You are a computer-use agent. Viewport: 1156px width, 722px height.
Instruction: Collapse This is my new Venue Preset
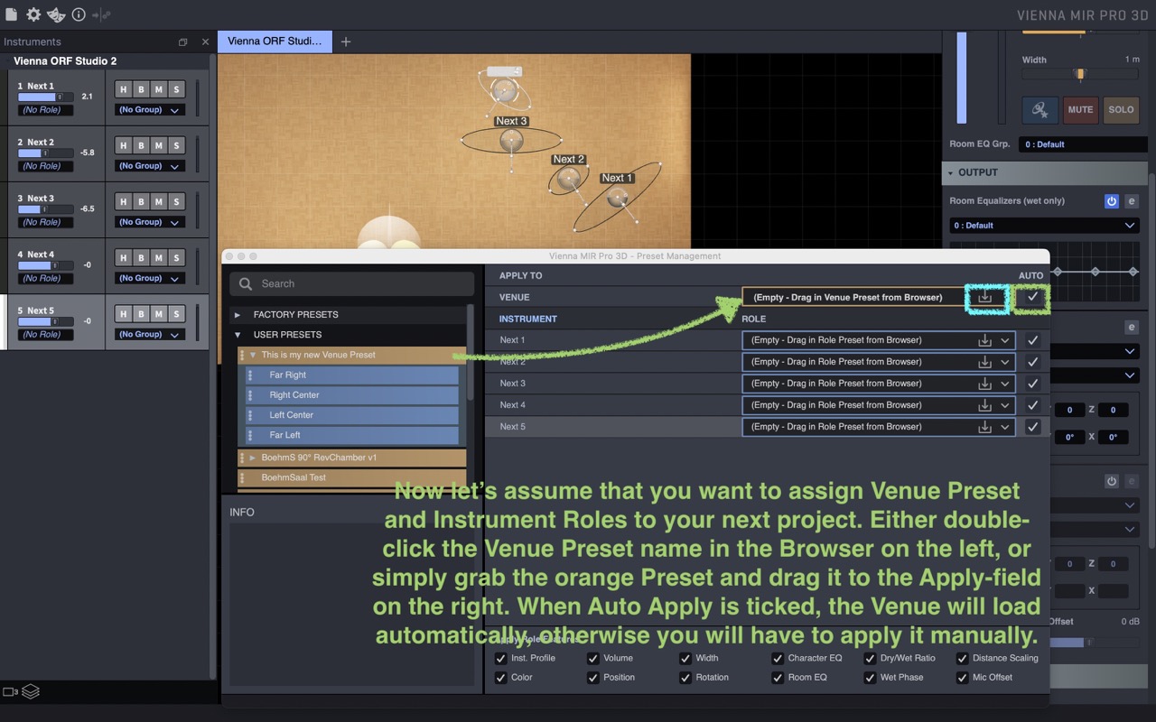click(x=253, y=355)
